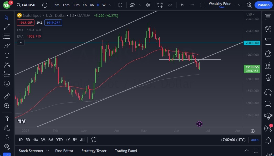This screenshot has height=156, width=274.
Task: Start bar replay mode
Action: [170, 5]
